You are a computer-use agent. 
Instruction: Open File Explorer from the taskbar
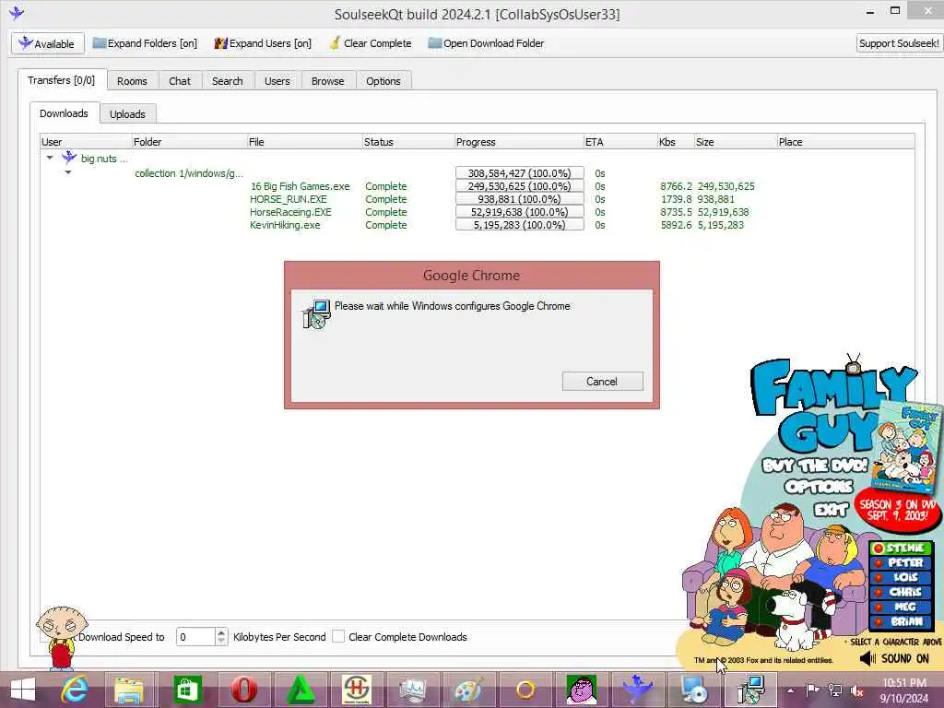coord(129,690)
